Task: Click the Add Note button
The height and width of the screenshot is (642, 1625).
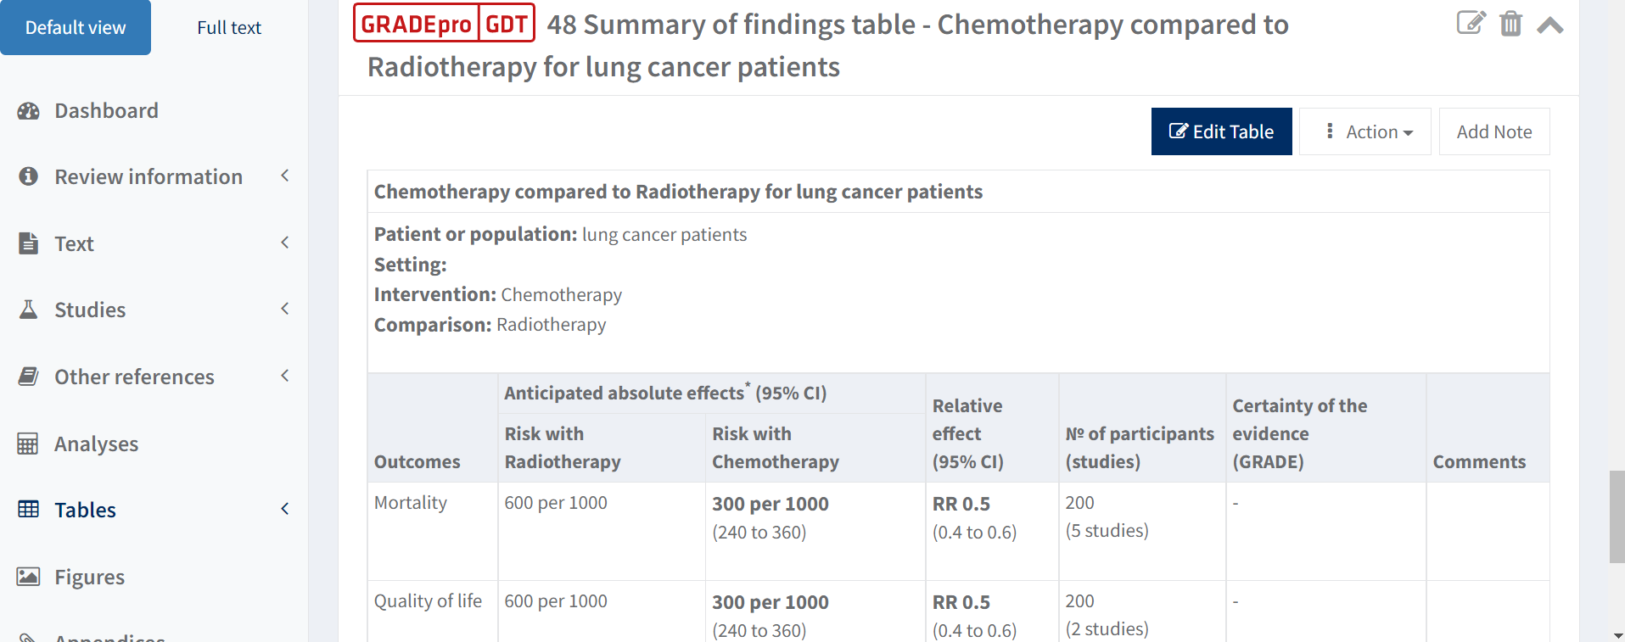Action: tap(1493, 131)
